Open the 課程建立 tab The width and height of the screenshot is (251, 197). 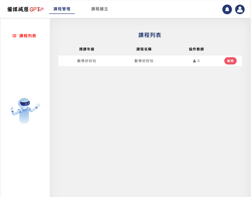[100, 9]
